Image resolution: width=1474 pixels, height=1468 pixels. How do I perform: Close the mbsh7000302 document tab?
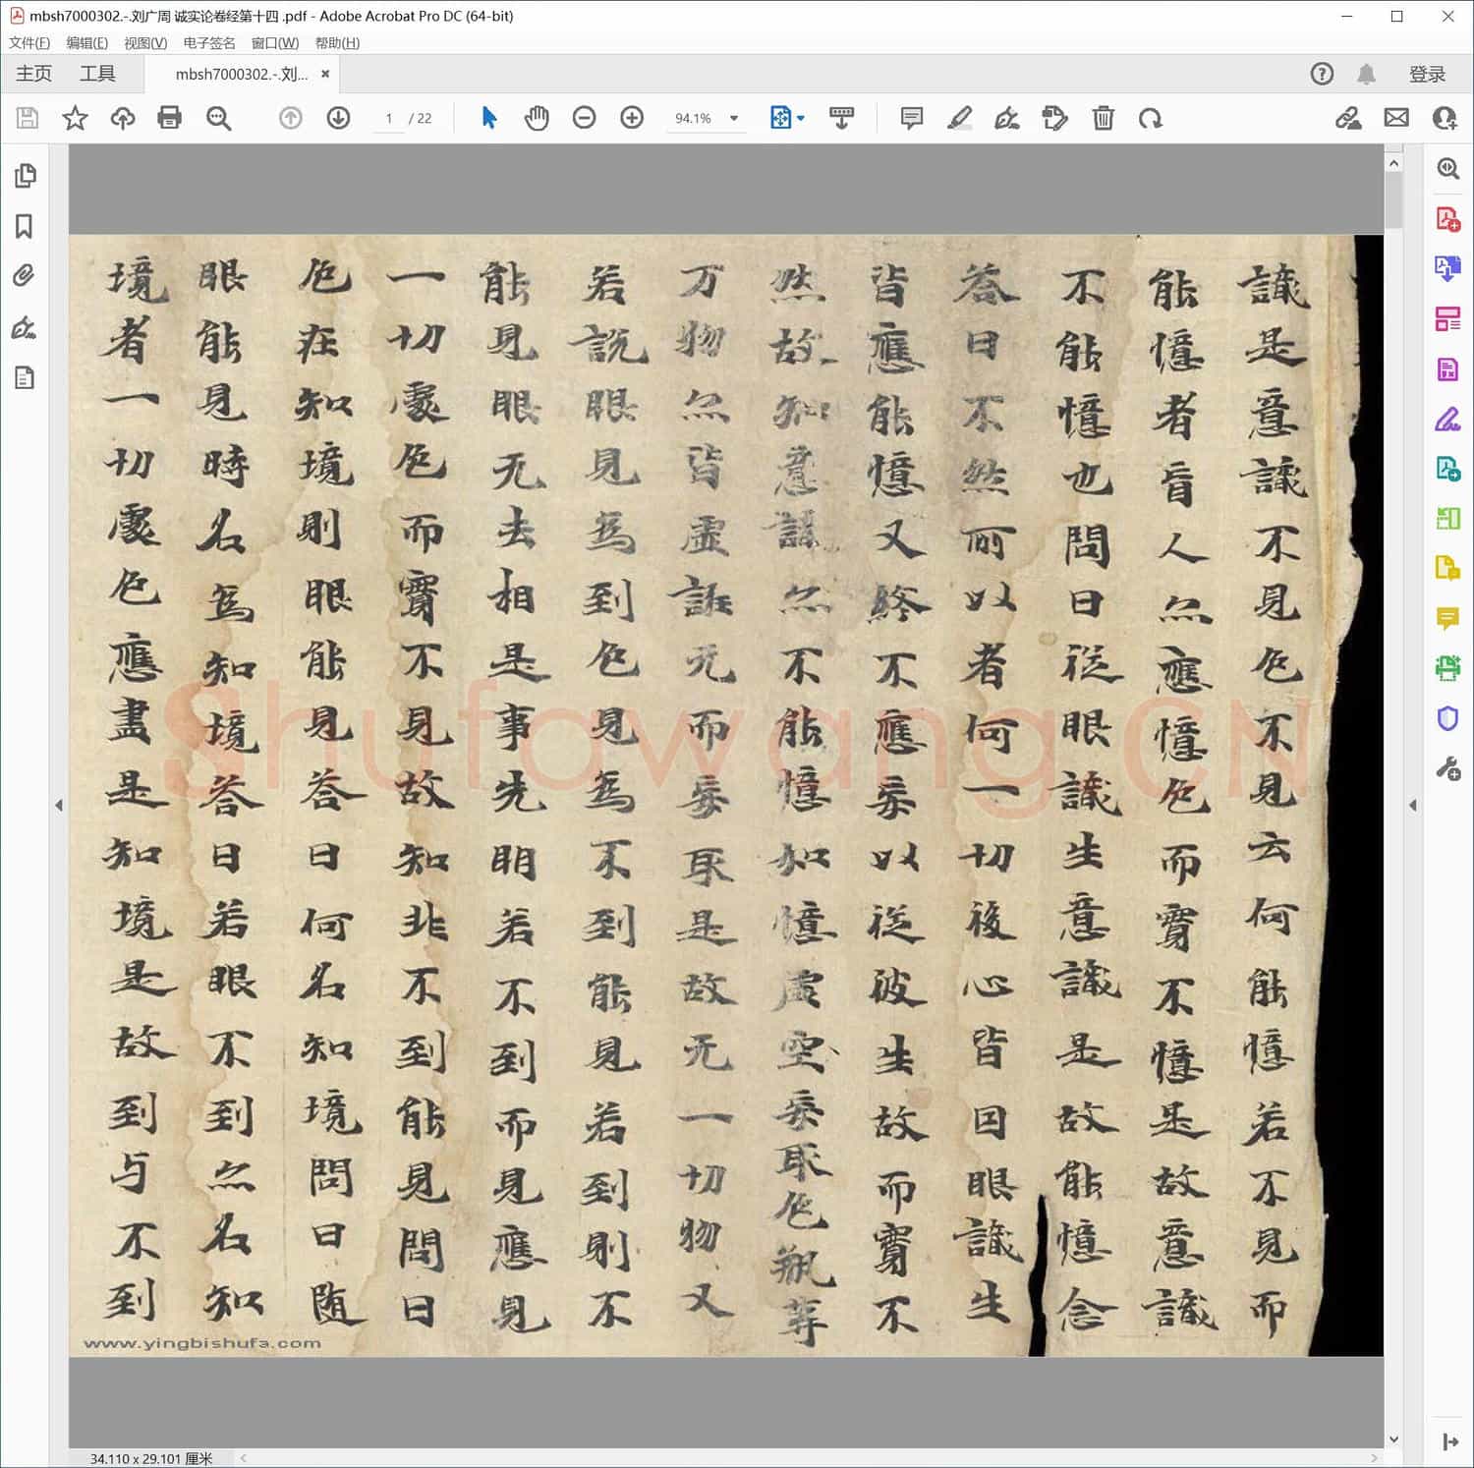(x=325, y=74)
